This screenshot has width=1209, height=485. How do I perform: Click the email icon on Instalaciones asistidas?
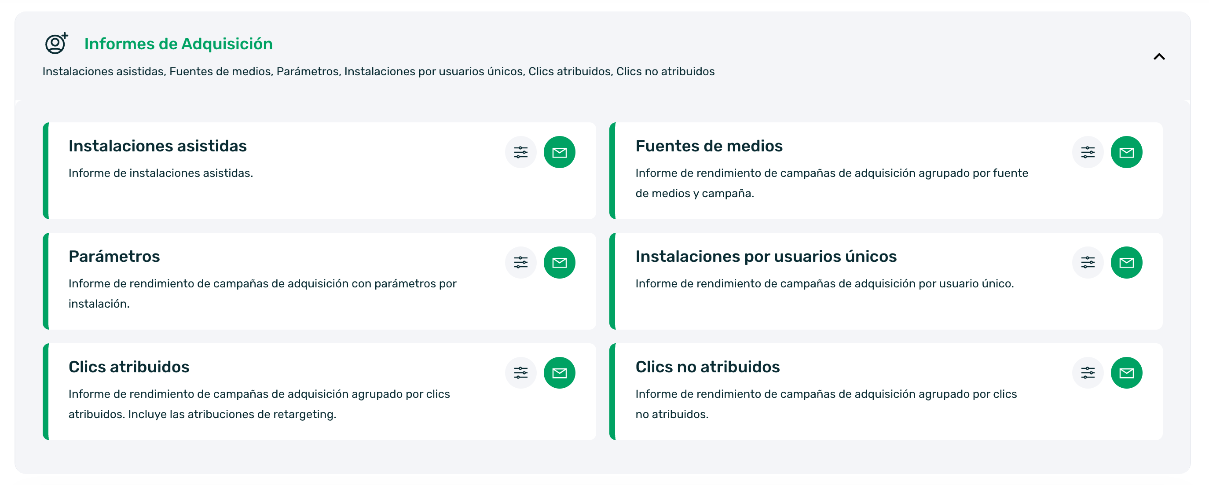pyautogui.click(x=560, y=152)
